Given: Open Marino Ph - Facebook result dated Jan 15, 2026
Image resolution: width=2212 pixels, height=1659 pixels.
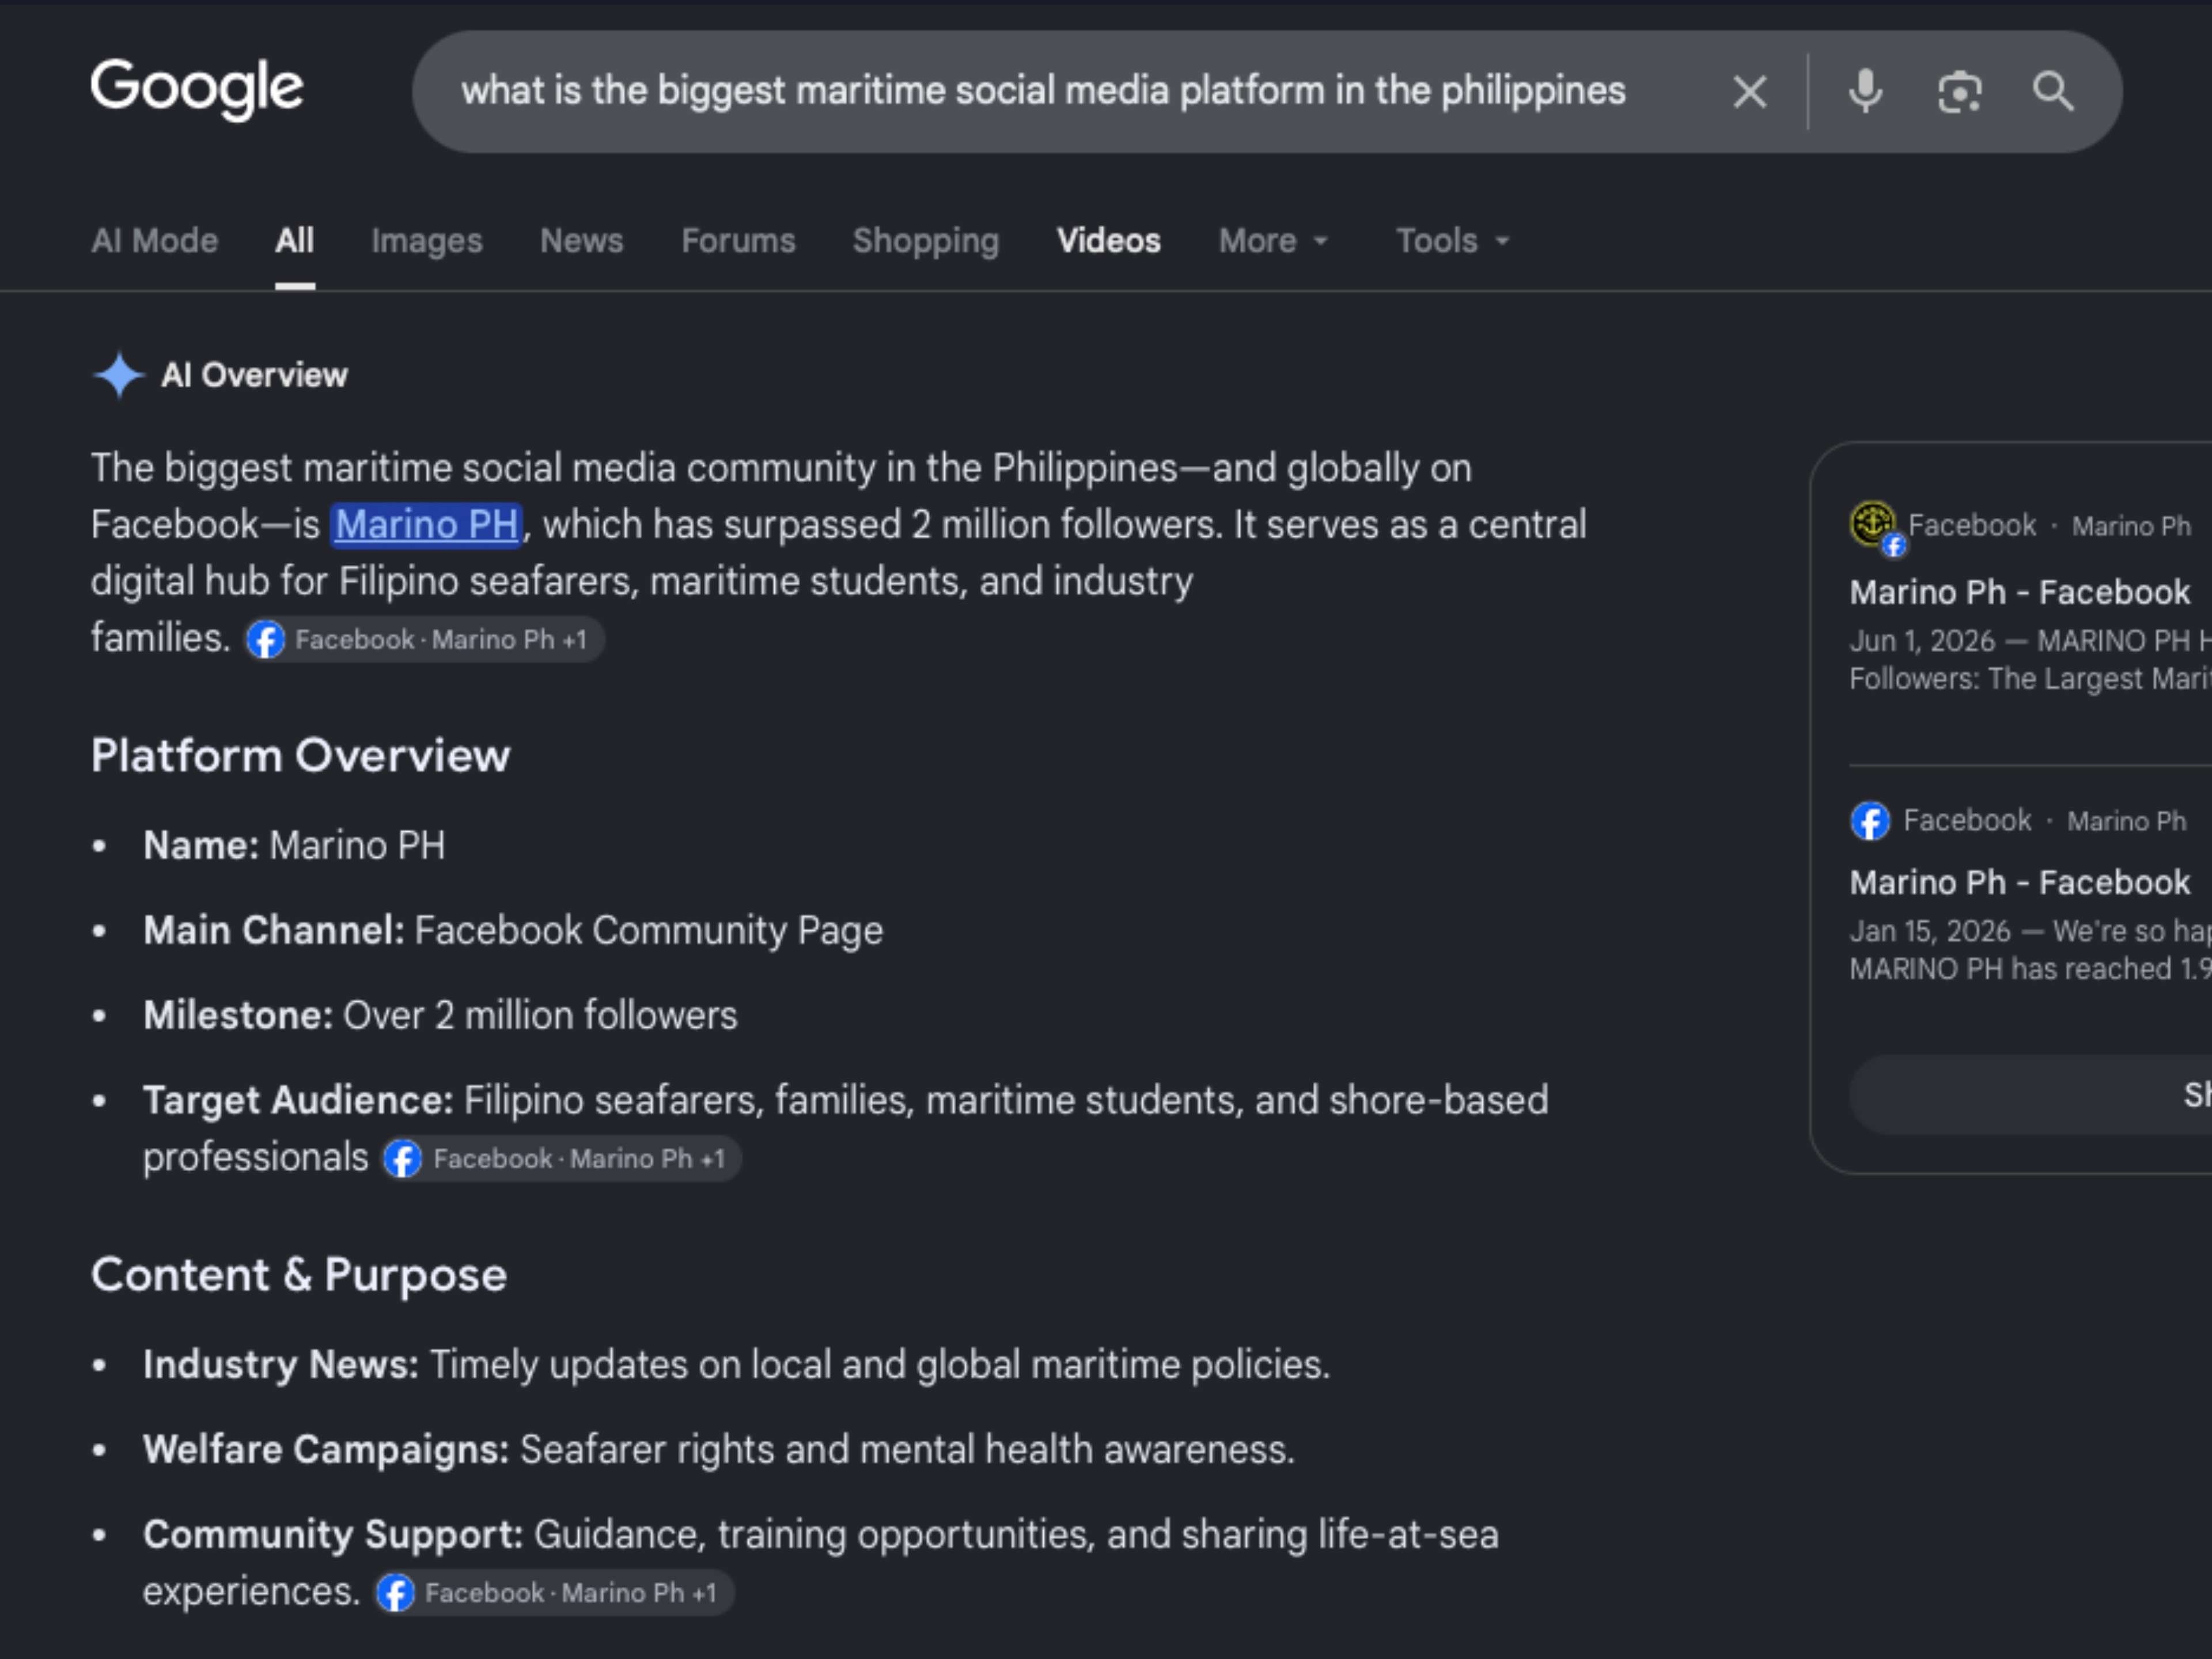Looking at the screenshot, I should (2019, 882).
